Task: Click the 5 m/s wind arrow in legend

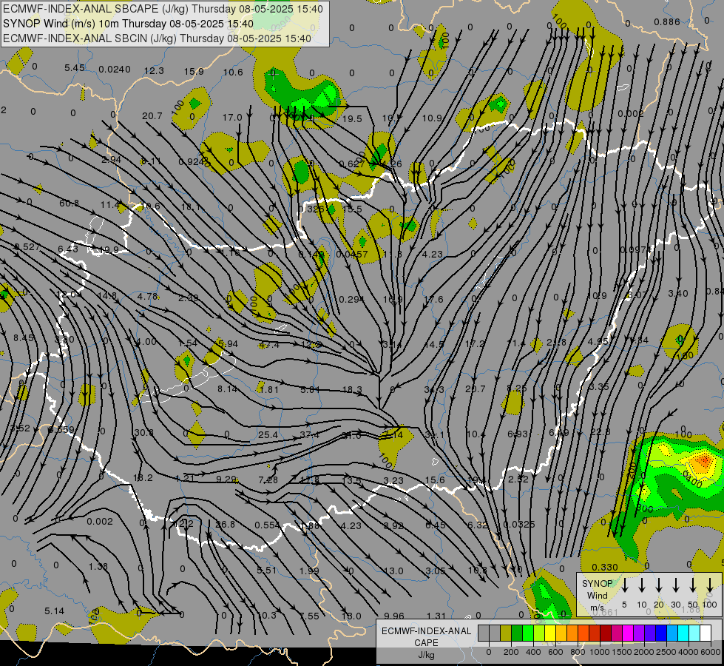Action: tap(624, 585)
